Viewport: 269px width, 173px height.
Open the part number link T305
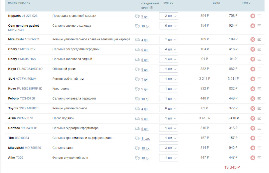click(20, 158)
